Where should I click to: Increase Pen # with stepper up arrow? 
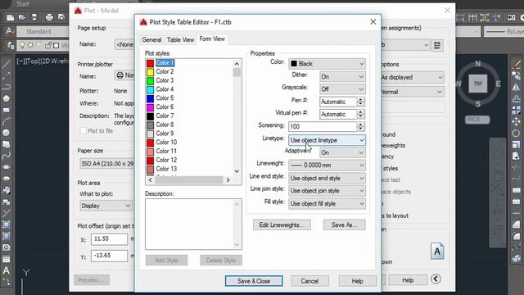pos(360,99)
